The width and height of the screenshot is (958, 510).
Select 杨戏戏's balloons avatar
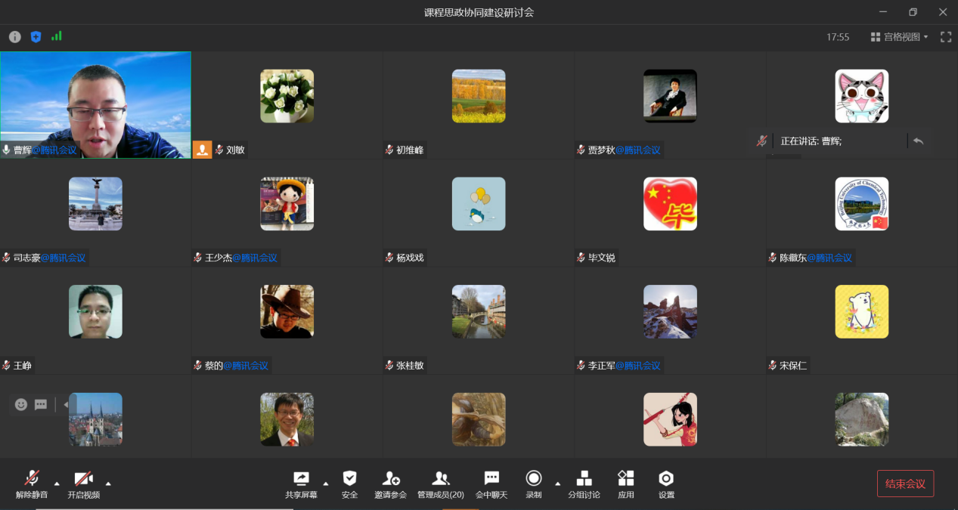pyautogui.click(x=479, y=204)
